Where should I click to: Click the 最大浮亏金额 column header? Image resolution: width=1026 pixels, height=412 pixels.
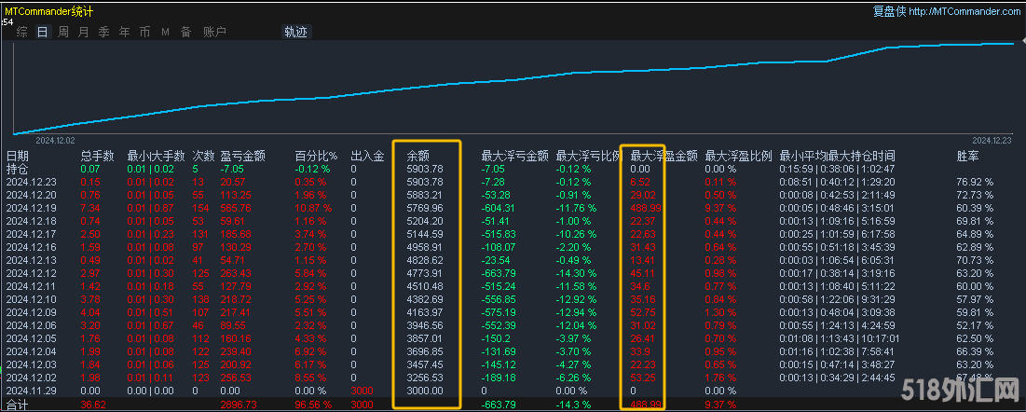pos(514,156)
